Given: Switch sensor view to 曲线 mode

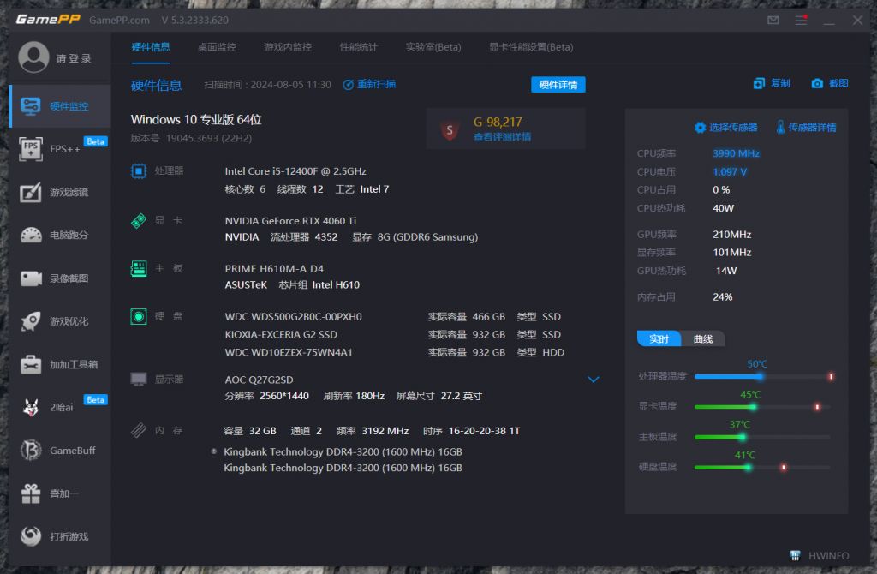Looking at the screenshot, I should coord(702,338).
